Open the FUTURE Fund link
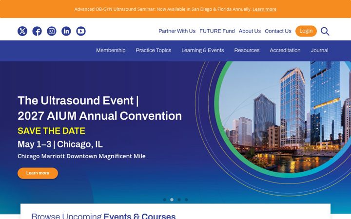The width and height of the screenshot is (351, 219). (x=217, y=31)
